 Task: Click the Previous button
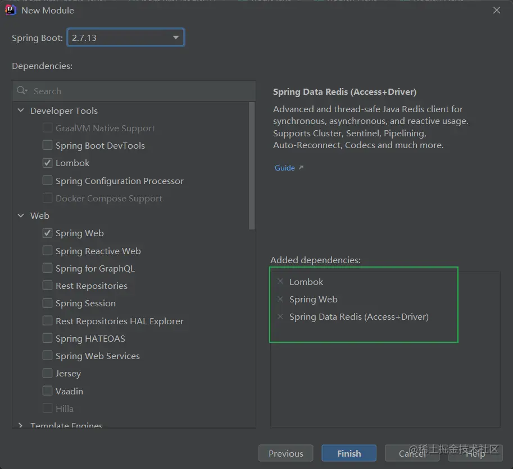tap(285, 453)
